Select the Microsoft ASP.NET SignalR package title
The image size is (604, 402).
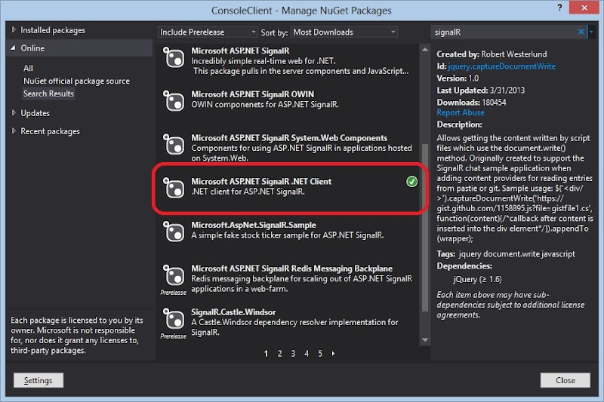point(240,51)
